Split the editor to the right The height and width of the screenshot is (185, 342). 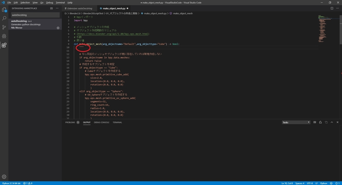[332, 8]
